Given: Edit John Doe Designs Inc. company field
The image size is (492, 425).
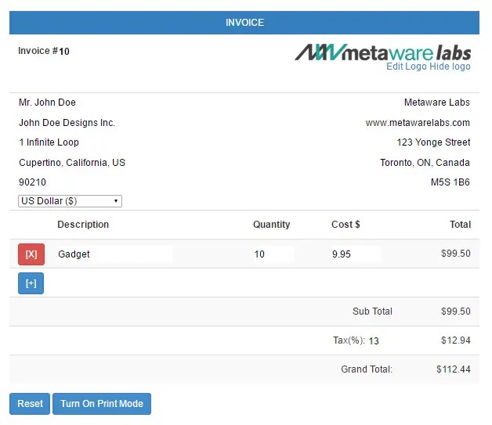Looking at the screenshot, I should coord(67,123).
